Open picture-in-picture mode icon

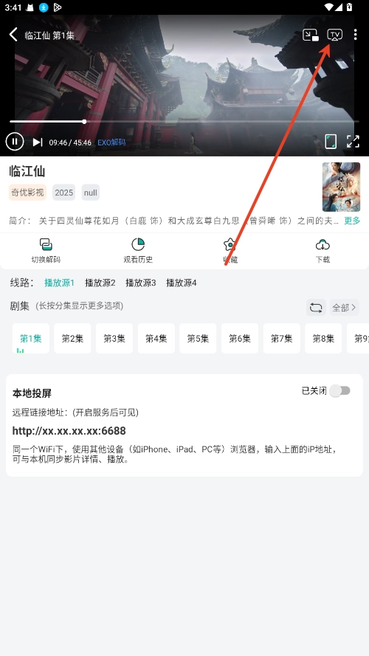coord(311,35)
